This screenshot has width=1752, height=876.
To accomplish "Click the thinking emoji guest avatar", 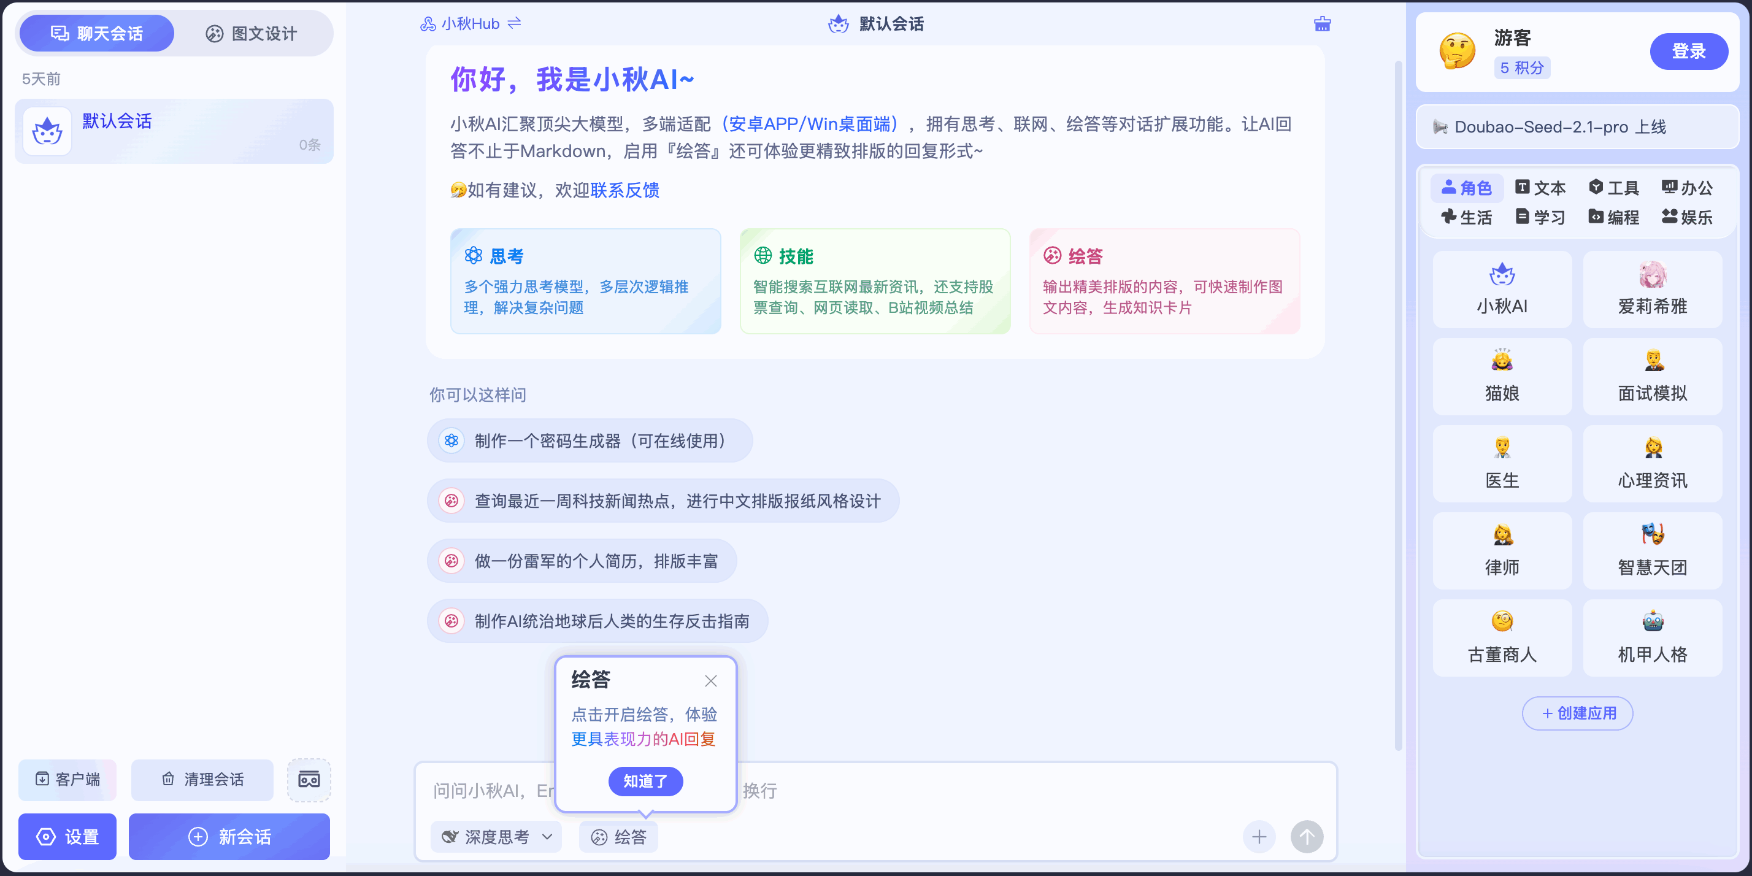I will (x=1458, y=51).
